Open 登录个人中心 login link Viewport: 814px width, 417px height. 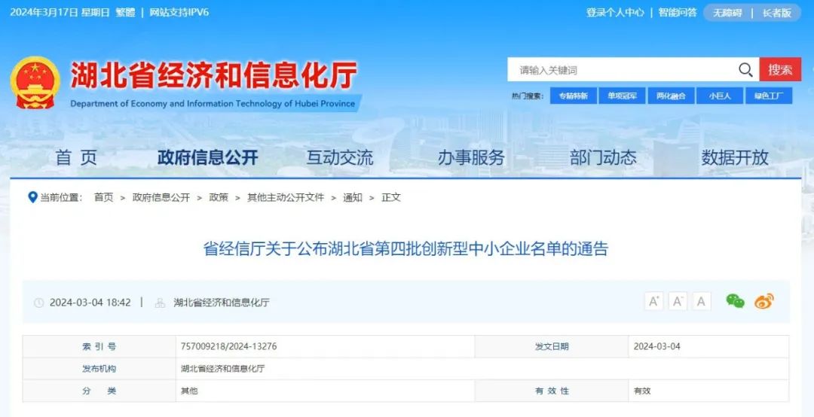click(x=615, y=13)
